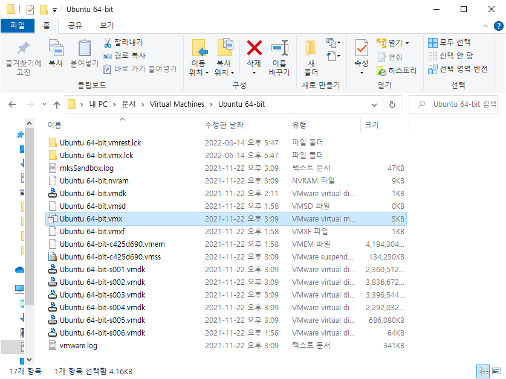
Task: Collapse the ribbon with the chevron
Action: pyautogui.click(x=485, y=26)
